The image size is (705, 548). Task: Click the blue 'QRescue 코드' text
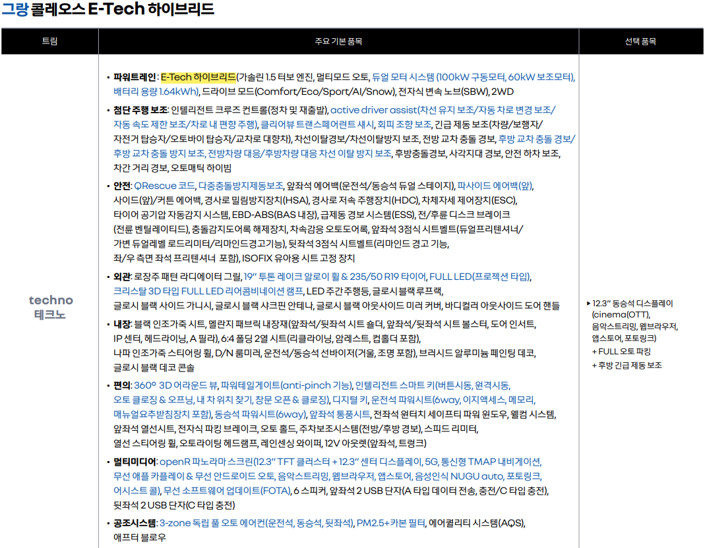click(x=164, y=186)
